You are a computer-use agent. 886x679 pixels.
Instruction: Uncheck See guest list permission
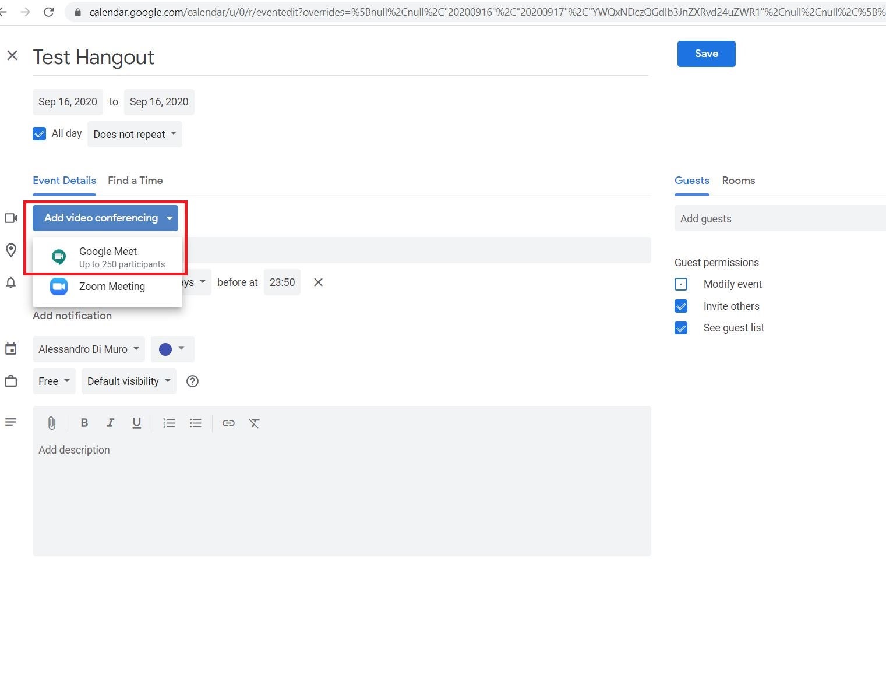pos(681,328)
